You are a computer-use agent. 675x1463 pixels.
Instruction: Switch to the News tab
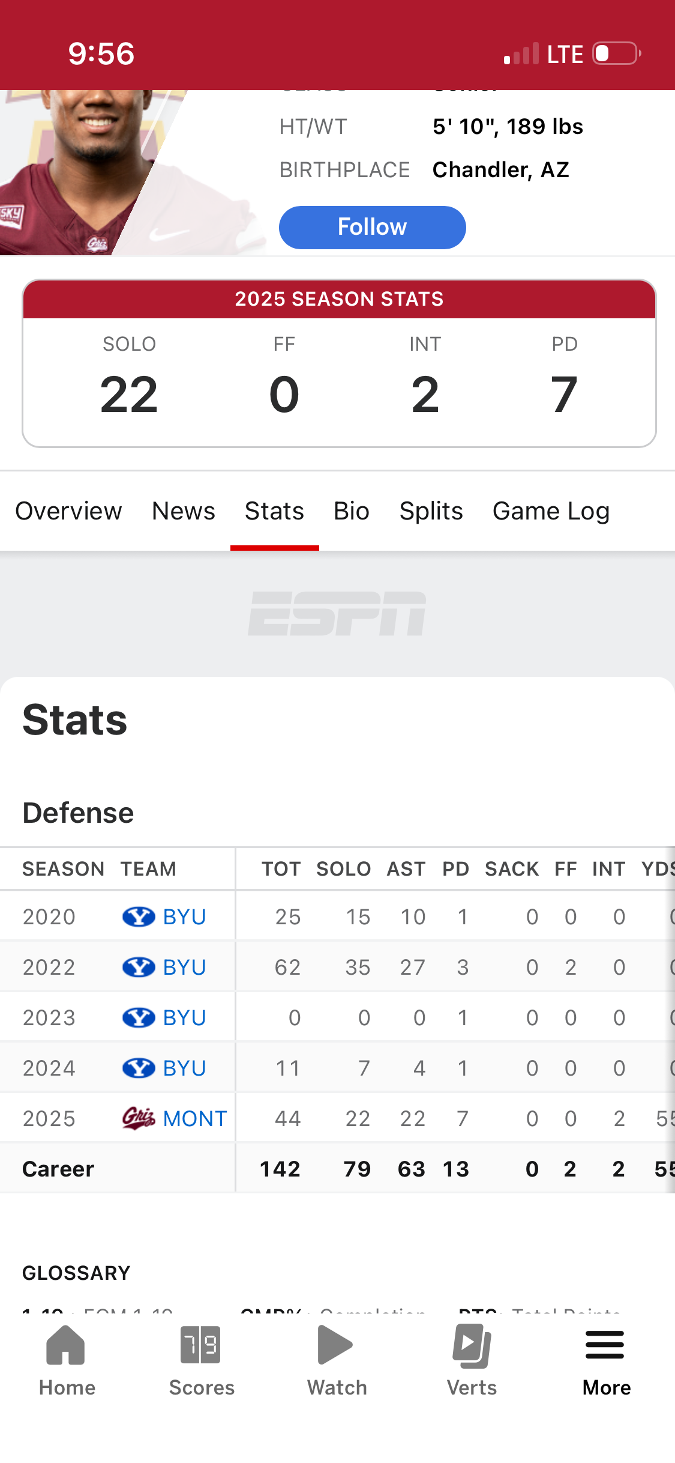coord(184,511)
